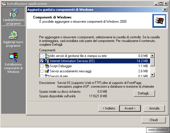170x133 pixels.
Task: Click the 14.2 MB size value
Action: coord(142,61)
